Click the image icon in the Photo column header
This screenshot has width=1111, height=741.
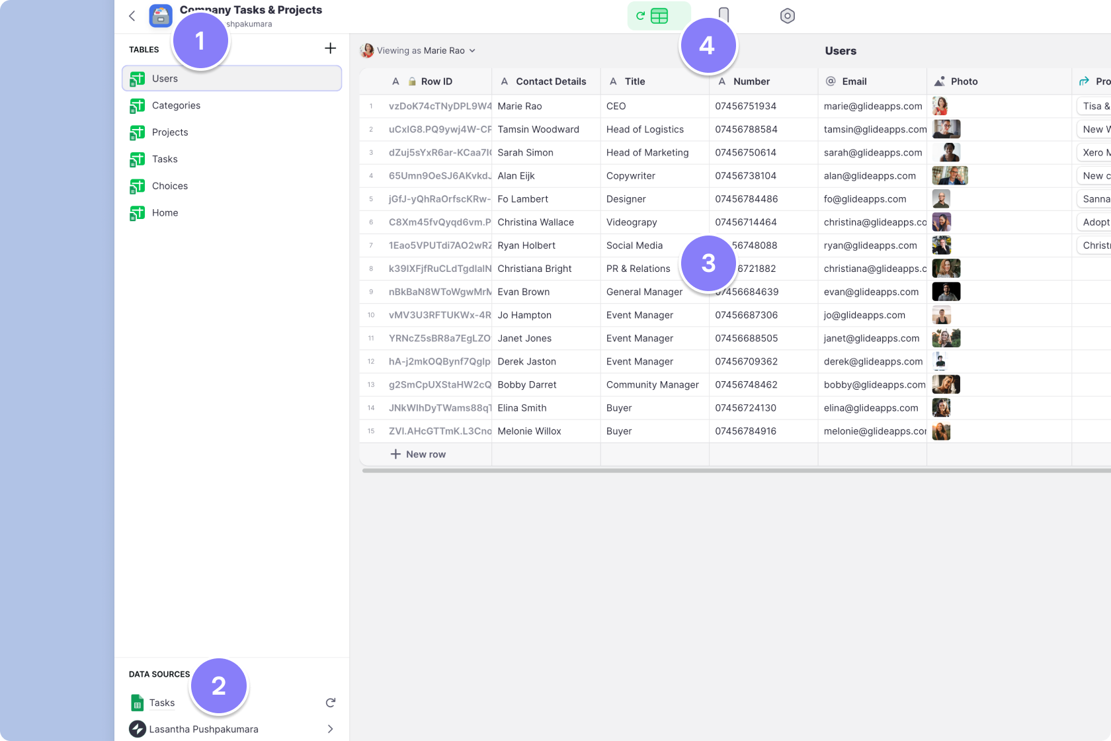pyautogui.click(x=940, y=81)
